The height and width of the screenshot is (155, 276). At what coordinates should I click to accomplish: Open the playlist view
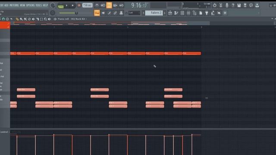170,13
